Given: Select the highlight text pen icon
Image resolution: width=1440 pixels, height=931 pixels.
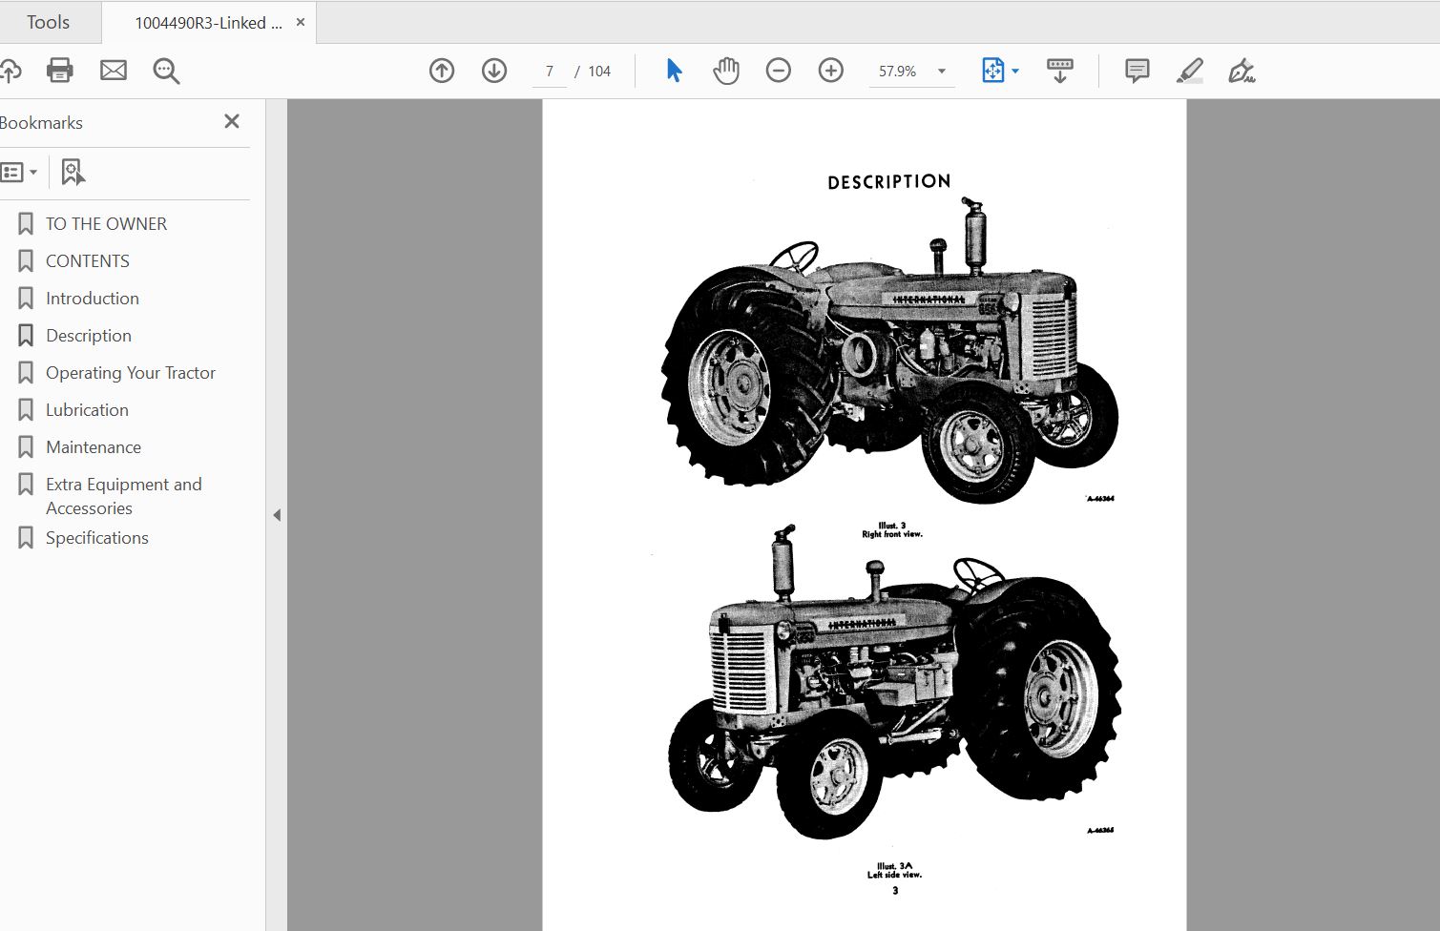Looking at the screenshot, I should coord(1189,71).
